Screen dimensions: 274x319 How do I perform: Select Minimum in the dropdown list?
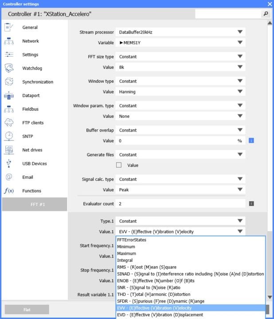point(191,247)
